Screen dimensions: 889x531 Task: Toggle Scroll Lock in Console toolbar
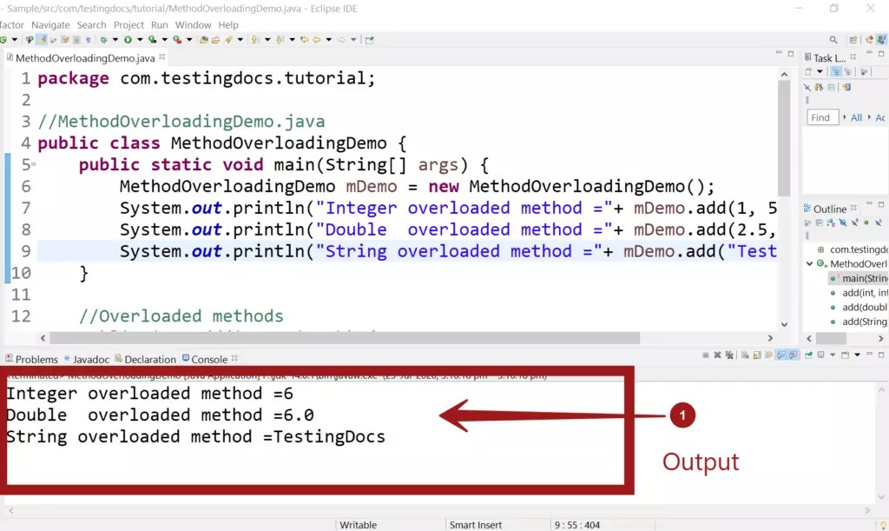pyautogui.click(x=757, y=355)
